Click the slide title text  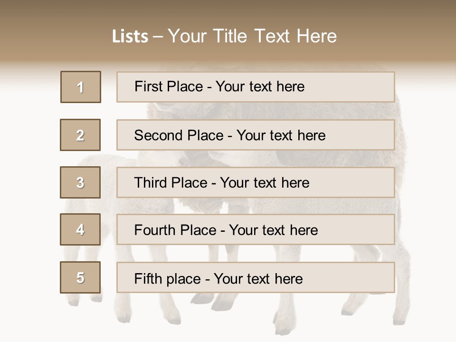[225, 36]
